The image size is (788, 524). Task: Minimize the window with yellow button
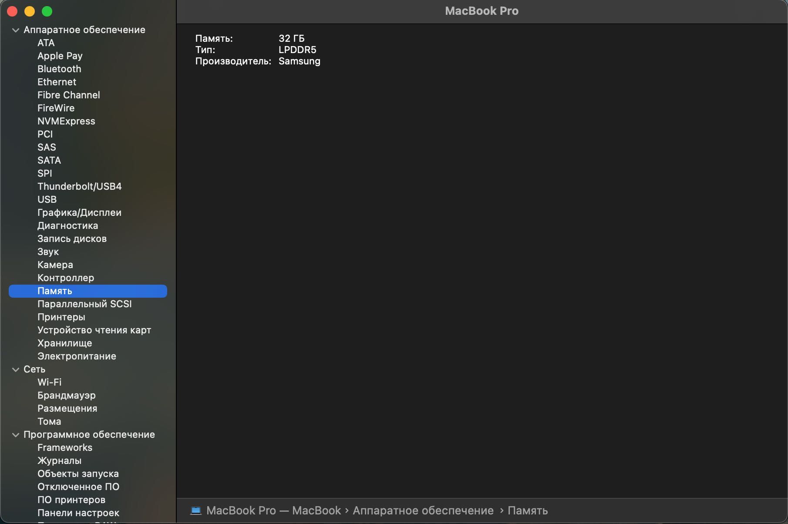30,11
